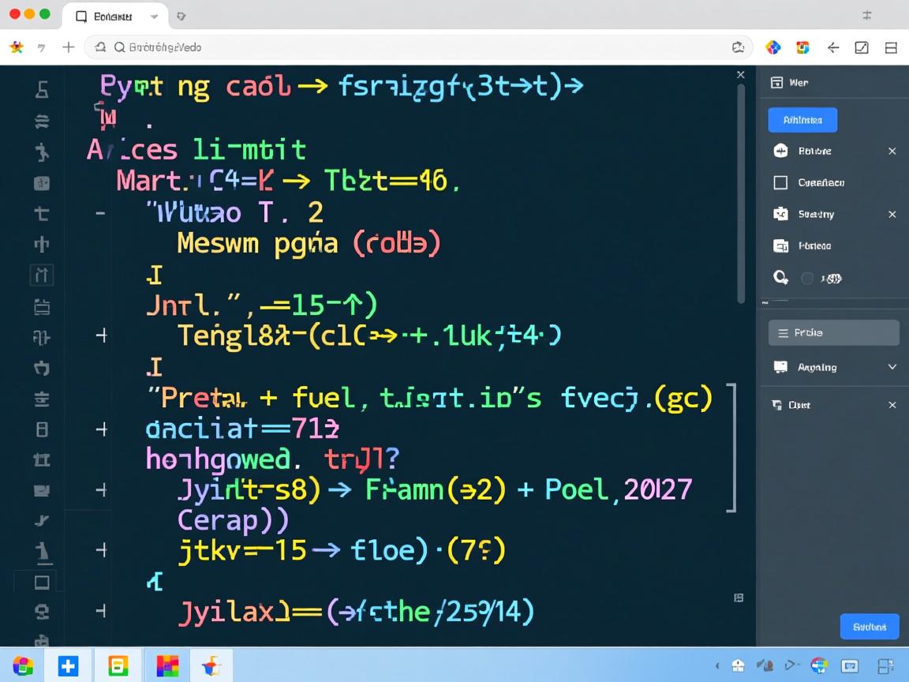Click the running figure icon in left sidebar
909x682 pixels.
(x=42, y=152)
